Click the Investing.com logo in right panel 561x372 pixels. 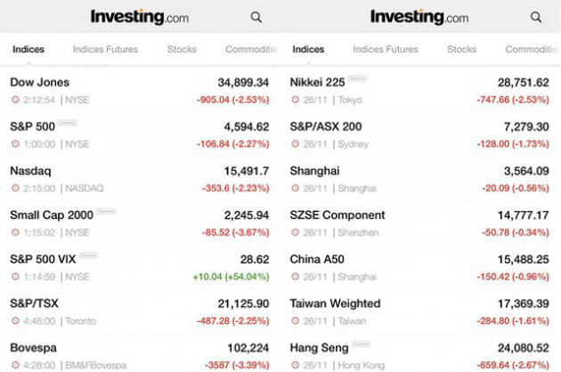coord(419,17)
